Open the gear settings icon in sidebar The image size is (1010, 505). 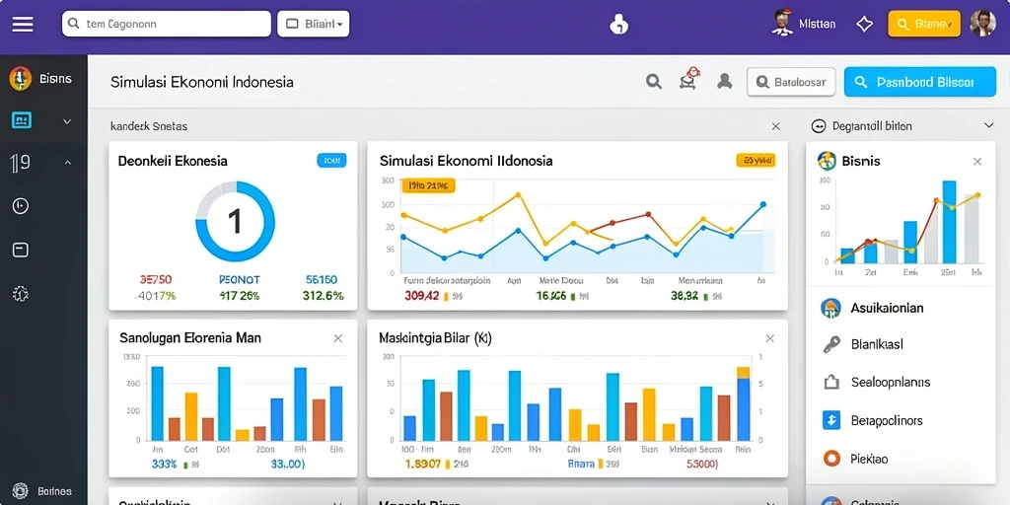21,294
